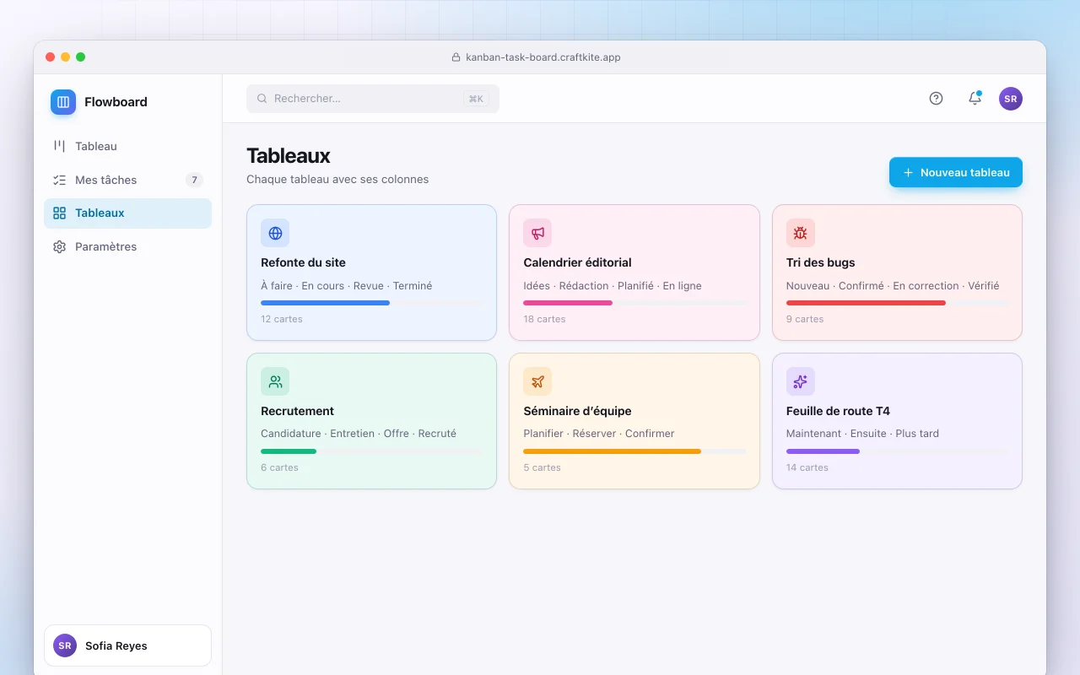Open the Tri des bugs board title
Image resolution: width=1080 pixels, height=675 pixels.
pos(821,262)
